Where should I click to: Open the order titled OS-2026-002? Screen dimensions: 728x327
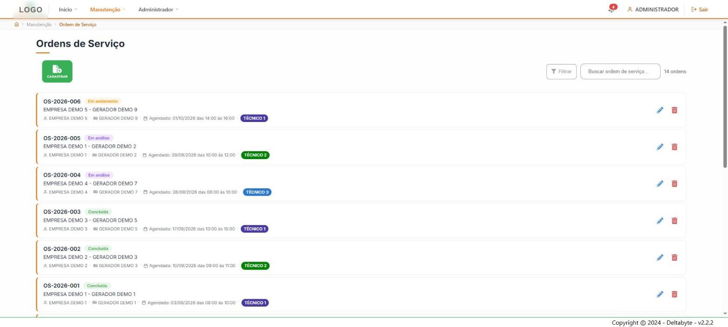pyautogui.click(x=62, y=249)
